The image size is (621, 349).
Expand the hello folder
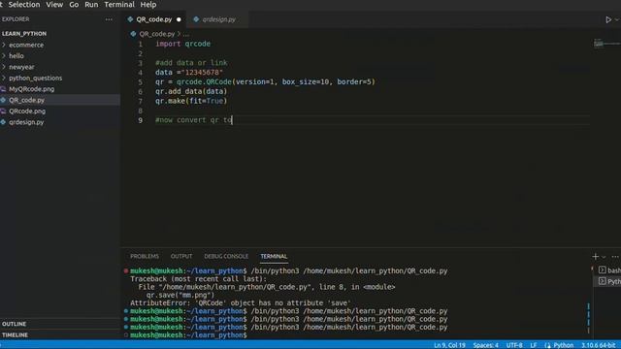pos(16,56)
